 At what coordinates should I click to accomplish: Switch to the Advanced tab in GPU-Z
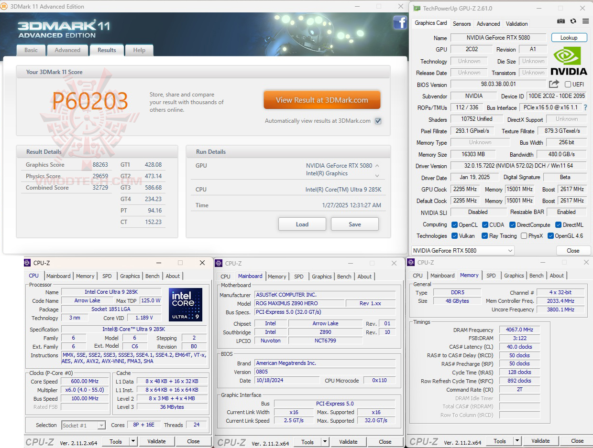(x=488, y=23)
